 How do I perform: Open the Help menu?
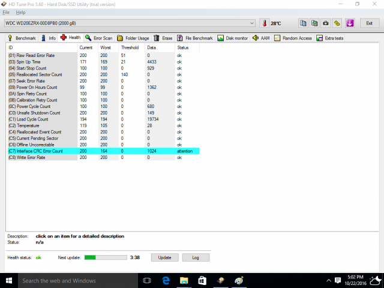click(x=20, y=12)
